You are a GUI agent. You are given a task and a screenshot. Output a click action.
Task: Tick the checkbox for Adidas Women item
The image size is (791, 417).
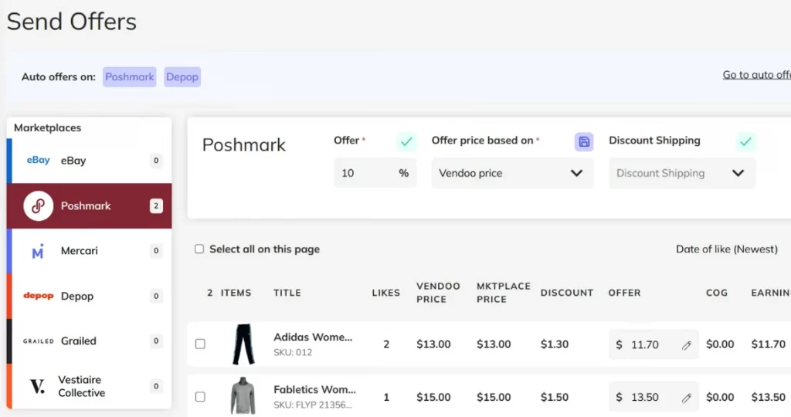200,344
